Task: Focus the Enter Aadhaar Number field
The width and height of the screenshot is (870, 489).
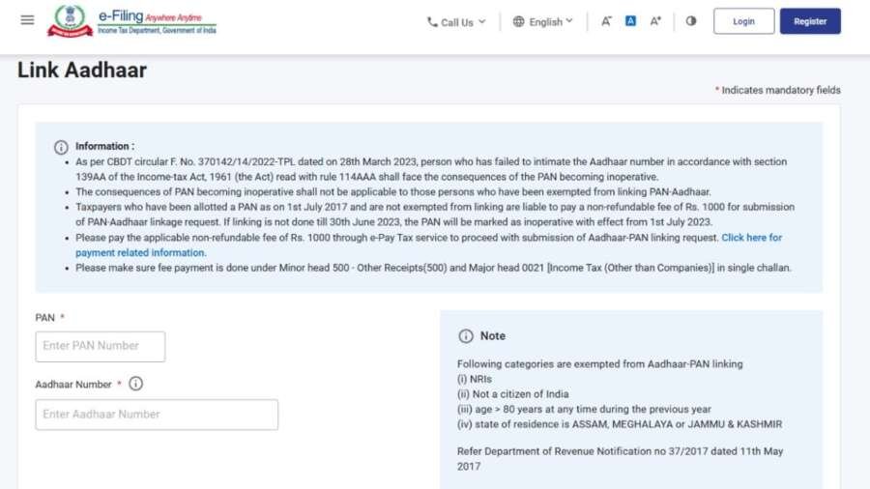Action: coord(157,415)
